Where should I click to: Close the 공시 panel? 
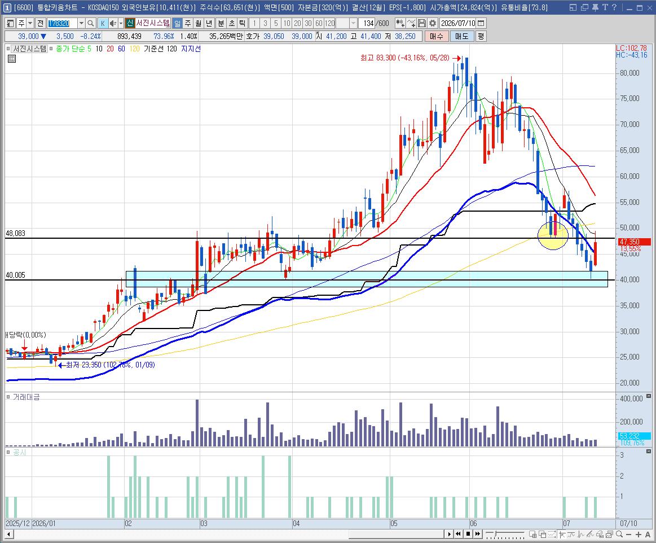(x=649, y=451)
